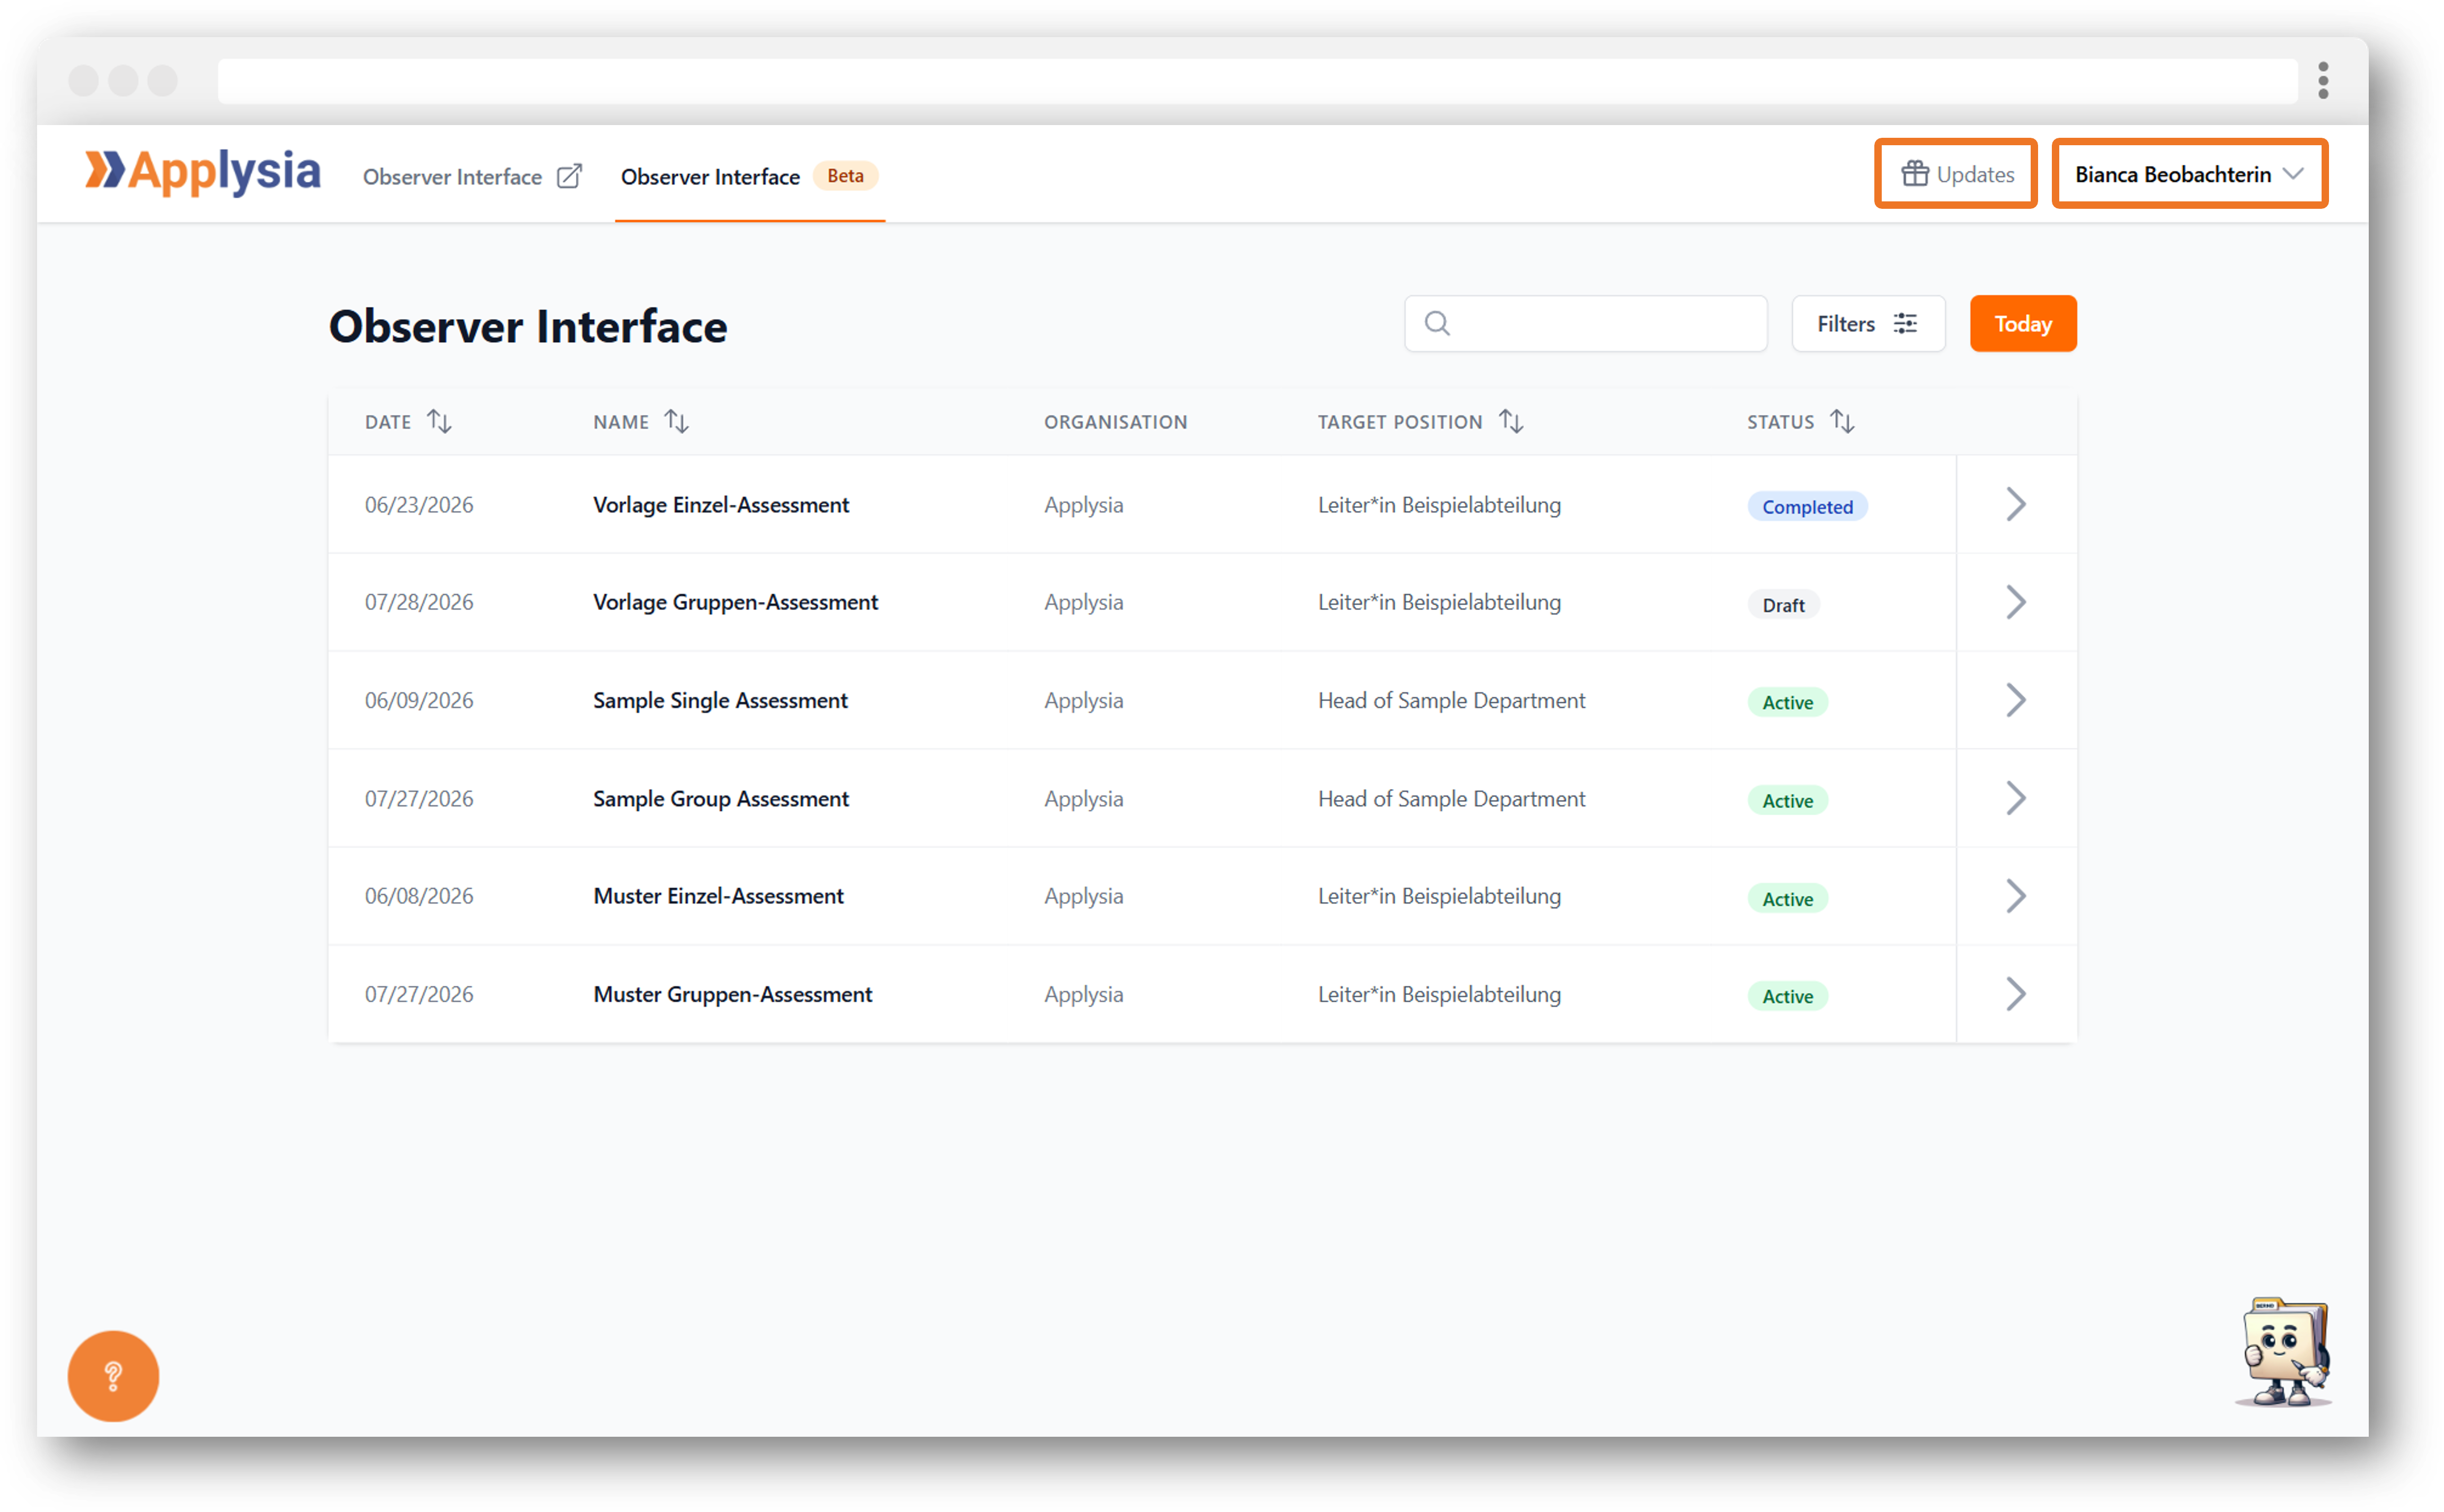
Task: Click the Organisation column header
Action: click(x=1114, y=422)
